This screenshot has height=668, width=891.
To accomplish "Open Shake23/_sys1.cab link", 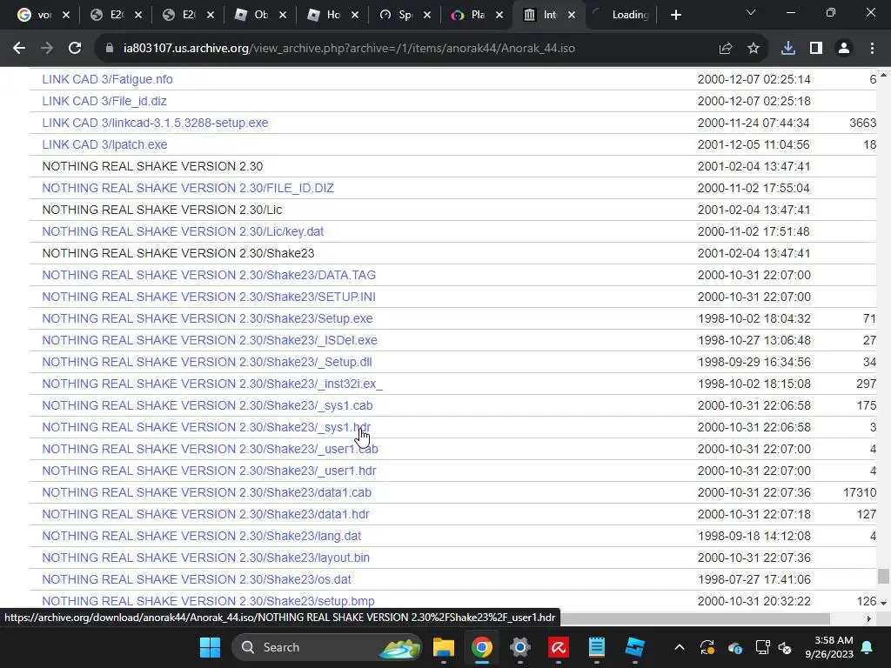I will 207,405.
